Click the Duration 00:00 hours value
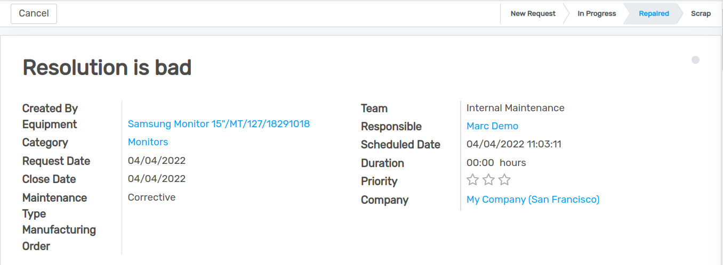Screen dimensions: 723x265 [x=496, y=163]
